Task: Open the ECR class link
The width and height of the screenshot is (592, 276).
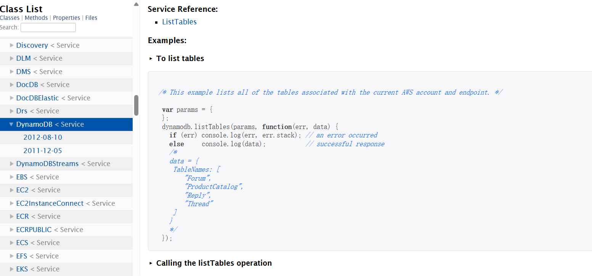Action: 22,216
